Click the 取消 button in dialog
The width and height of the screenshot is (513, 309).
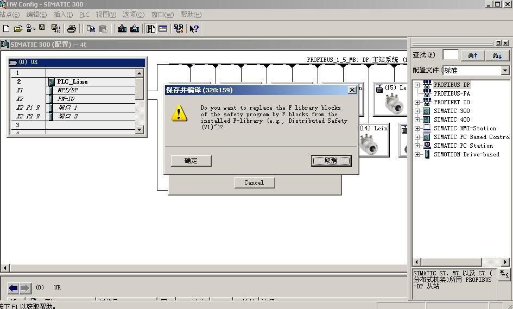331,161
